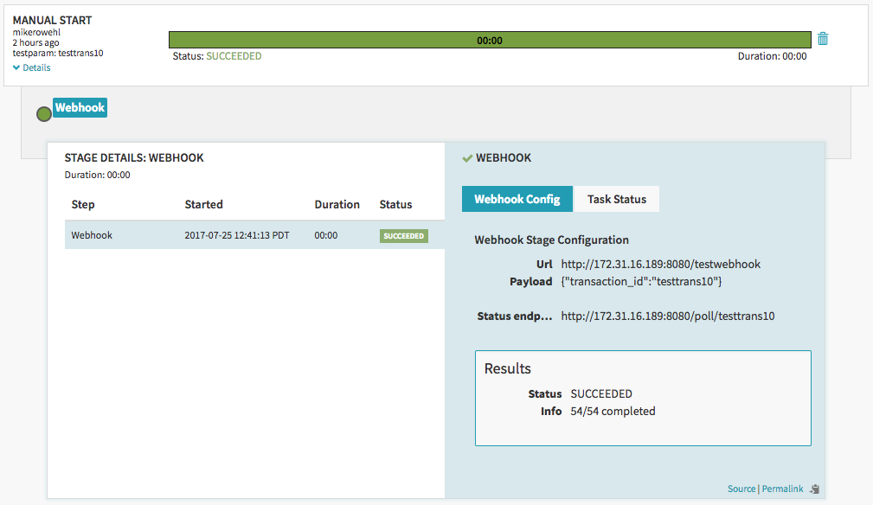Click the copy permalink clipboard icon
The height and width of the screenshot is (505, 873).
coord(813,489)
